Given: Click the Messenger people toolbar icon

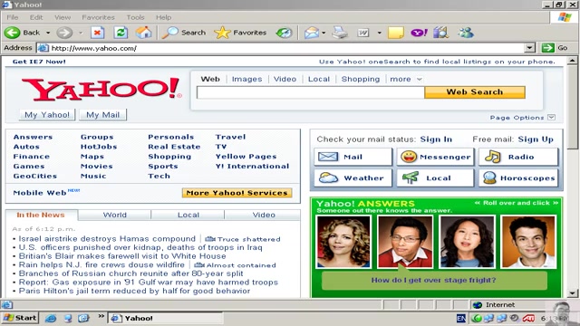Looking at the screenshot, I should click(465, 33).
